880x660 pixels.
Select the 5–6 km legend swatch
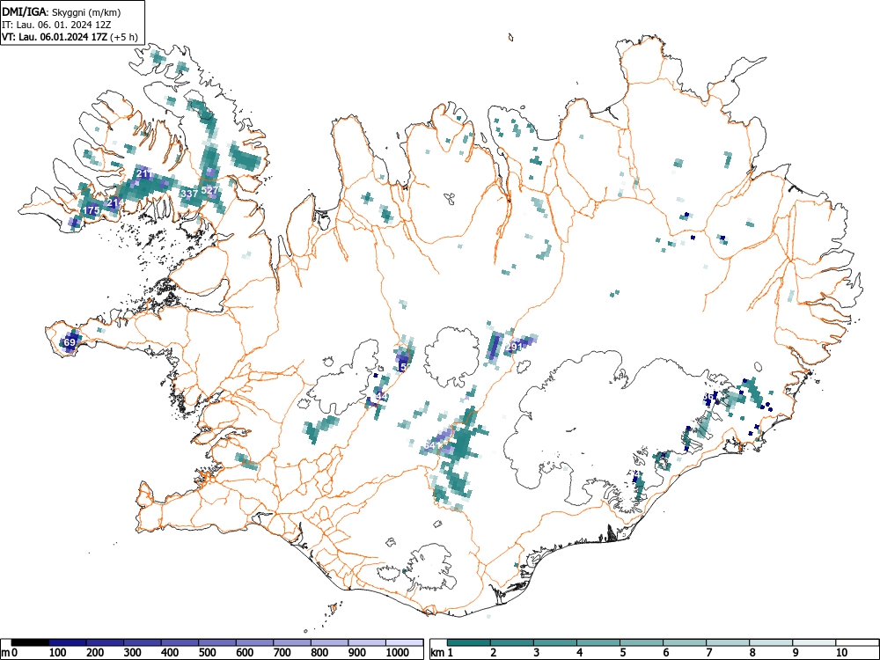(642, 642)
